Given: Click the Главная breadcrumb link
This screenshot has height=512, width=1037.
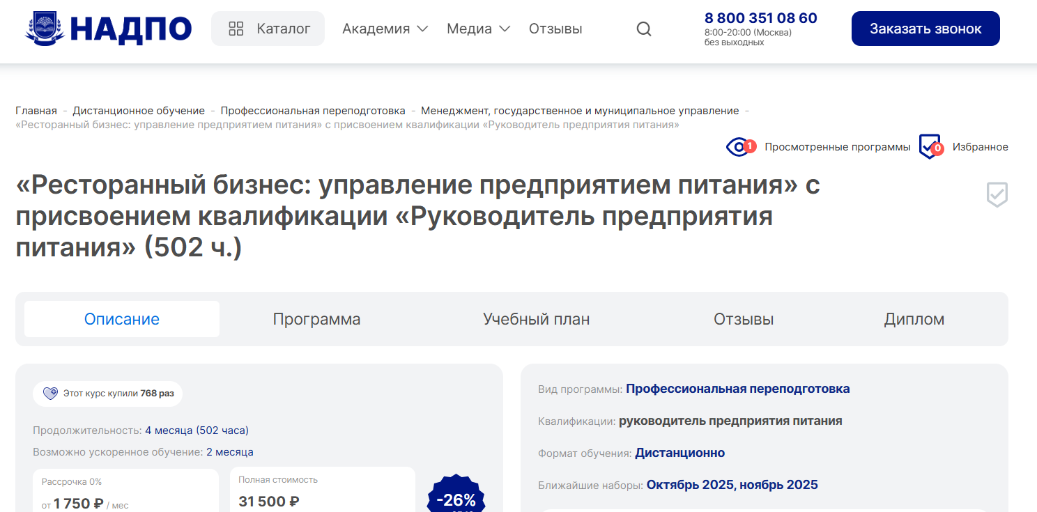Looking at the screenshot, I should tap(36, 111).
